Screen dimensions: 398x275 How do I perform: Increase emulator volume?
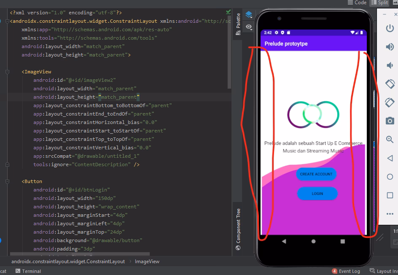389,46
